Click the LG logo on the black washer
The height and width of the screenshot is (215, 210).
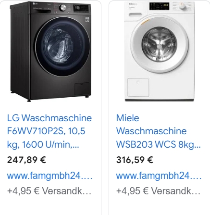pos(35,4)
